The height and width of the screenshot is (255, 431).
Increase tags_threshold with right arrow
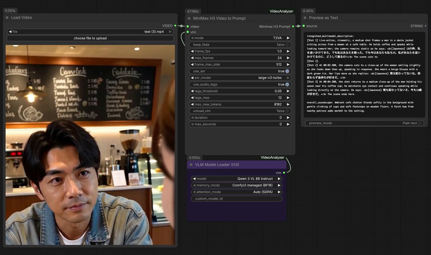click(288, 91)
